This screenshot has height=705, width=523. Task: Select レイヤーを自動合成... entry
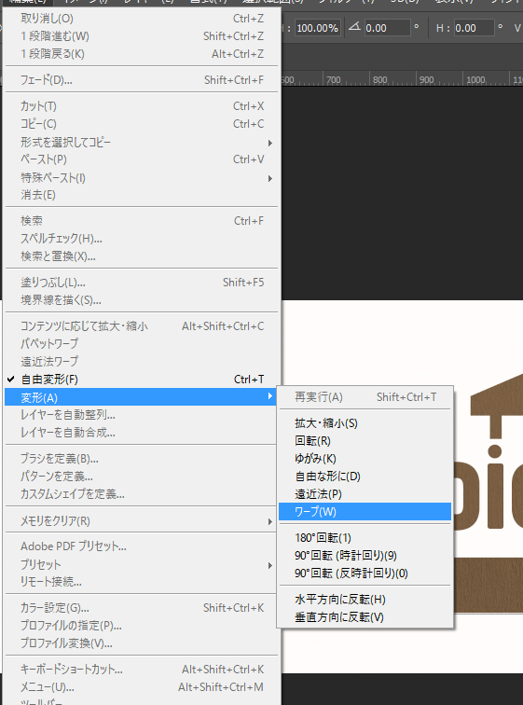tap(141, 433)
